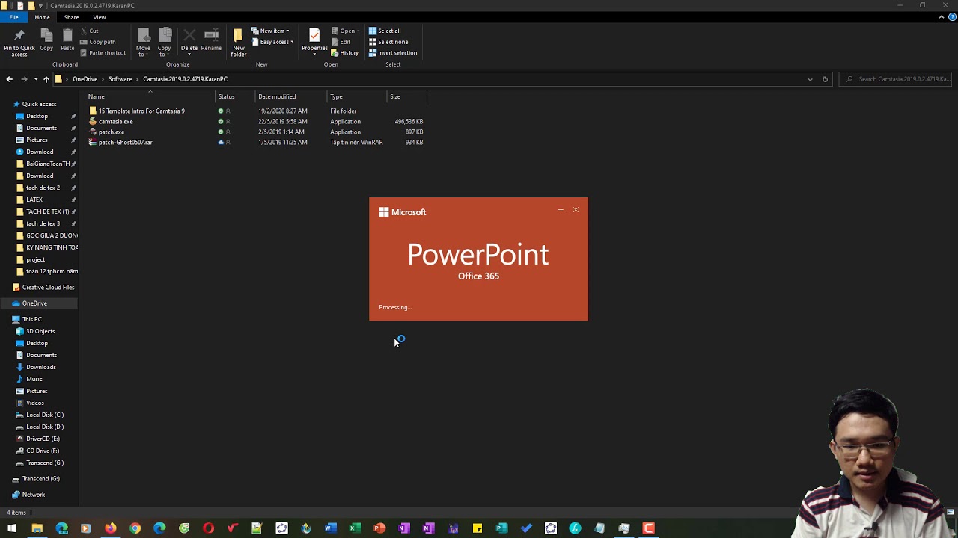The image size is (958, 538).
Task: Click the Copy ribbon button
Action: pos(46,40)
